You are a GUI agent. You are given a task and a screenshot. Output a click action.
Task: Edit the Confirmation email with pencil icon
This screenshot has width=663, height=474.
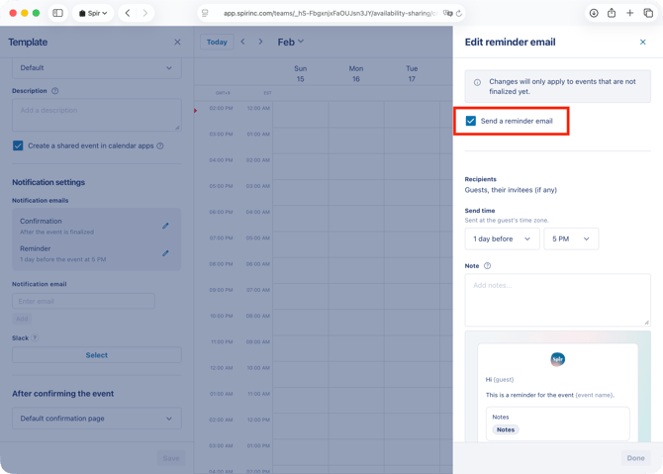tap(165, 226)
